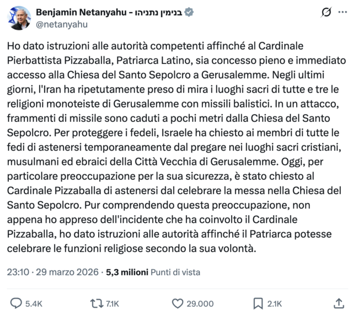Repost using the retweet arrows icon
The width and height of the screenshot is (353, 315).
coord(97,302)
